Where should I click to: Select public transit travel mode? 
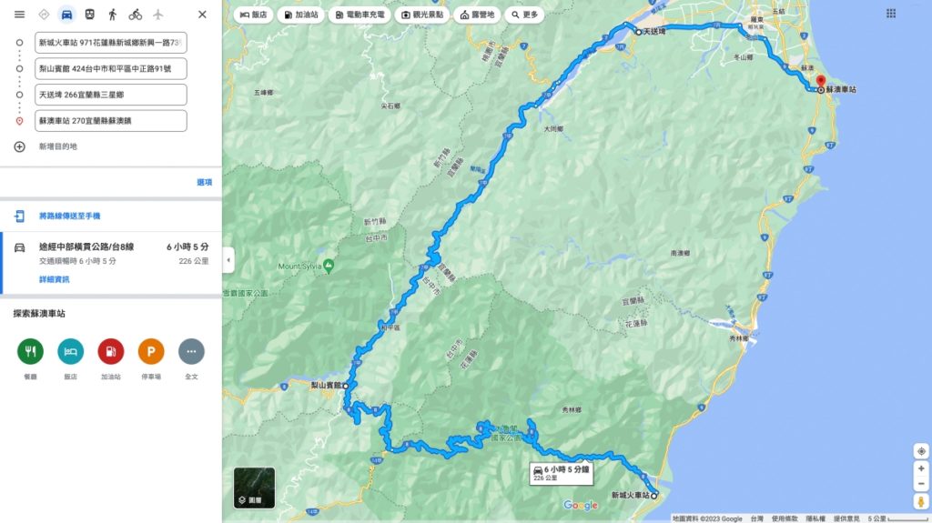90,15
